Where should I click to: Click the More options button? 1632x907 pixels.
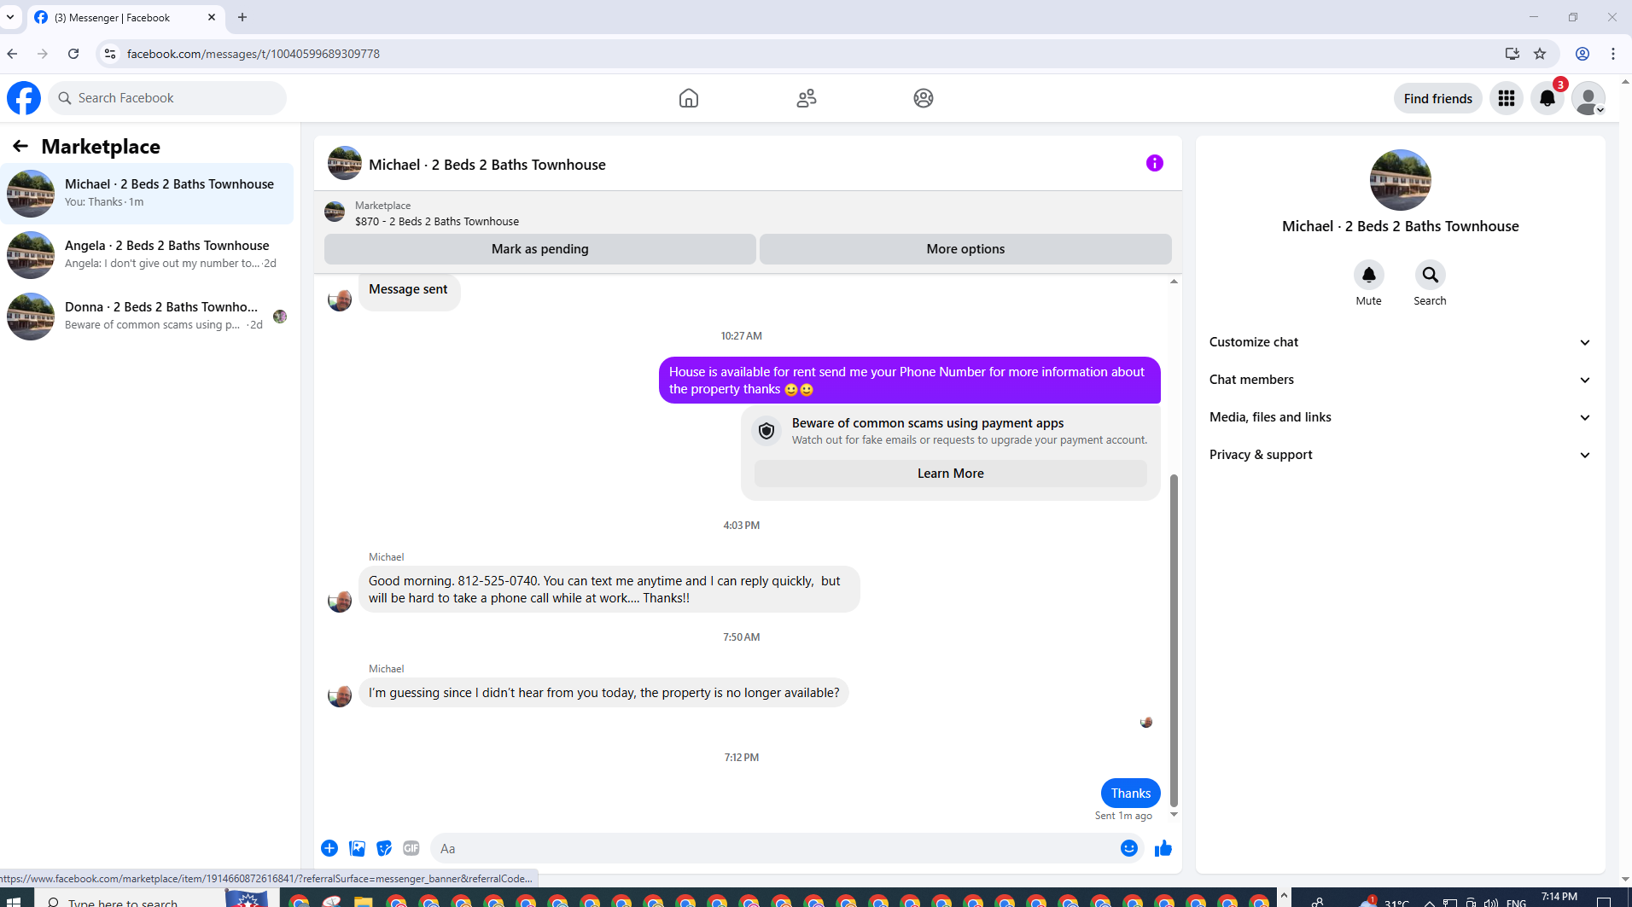click(965, 249)
